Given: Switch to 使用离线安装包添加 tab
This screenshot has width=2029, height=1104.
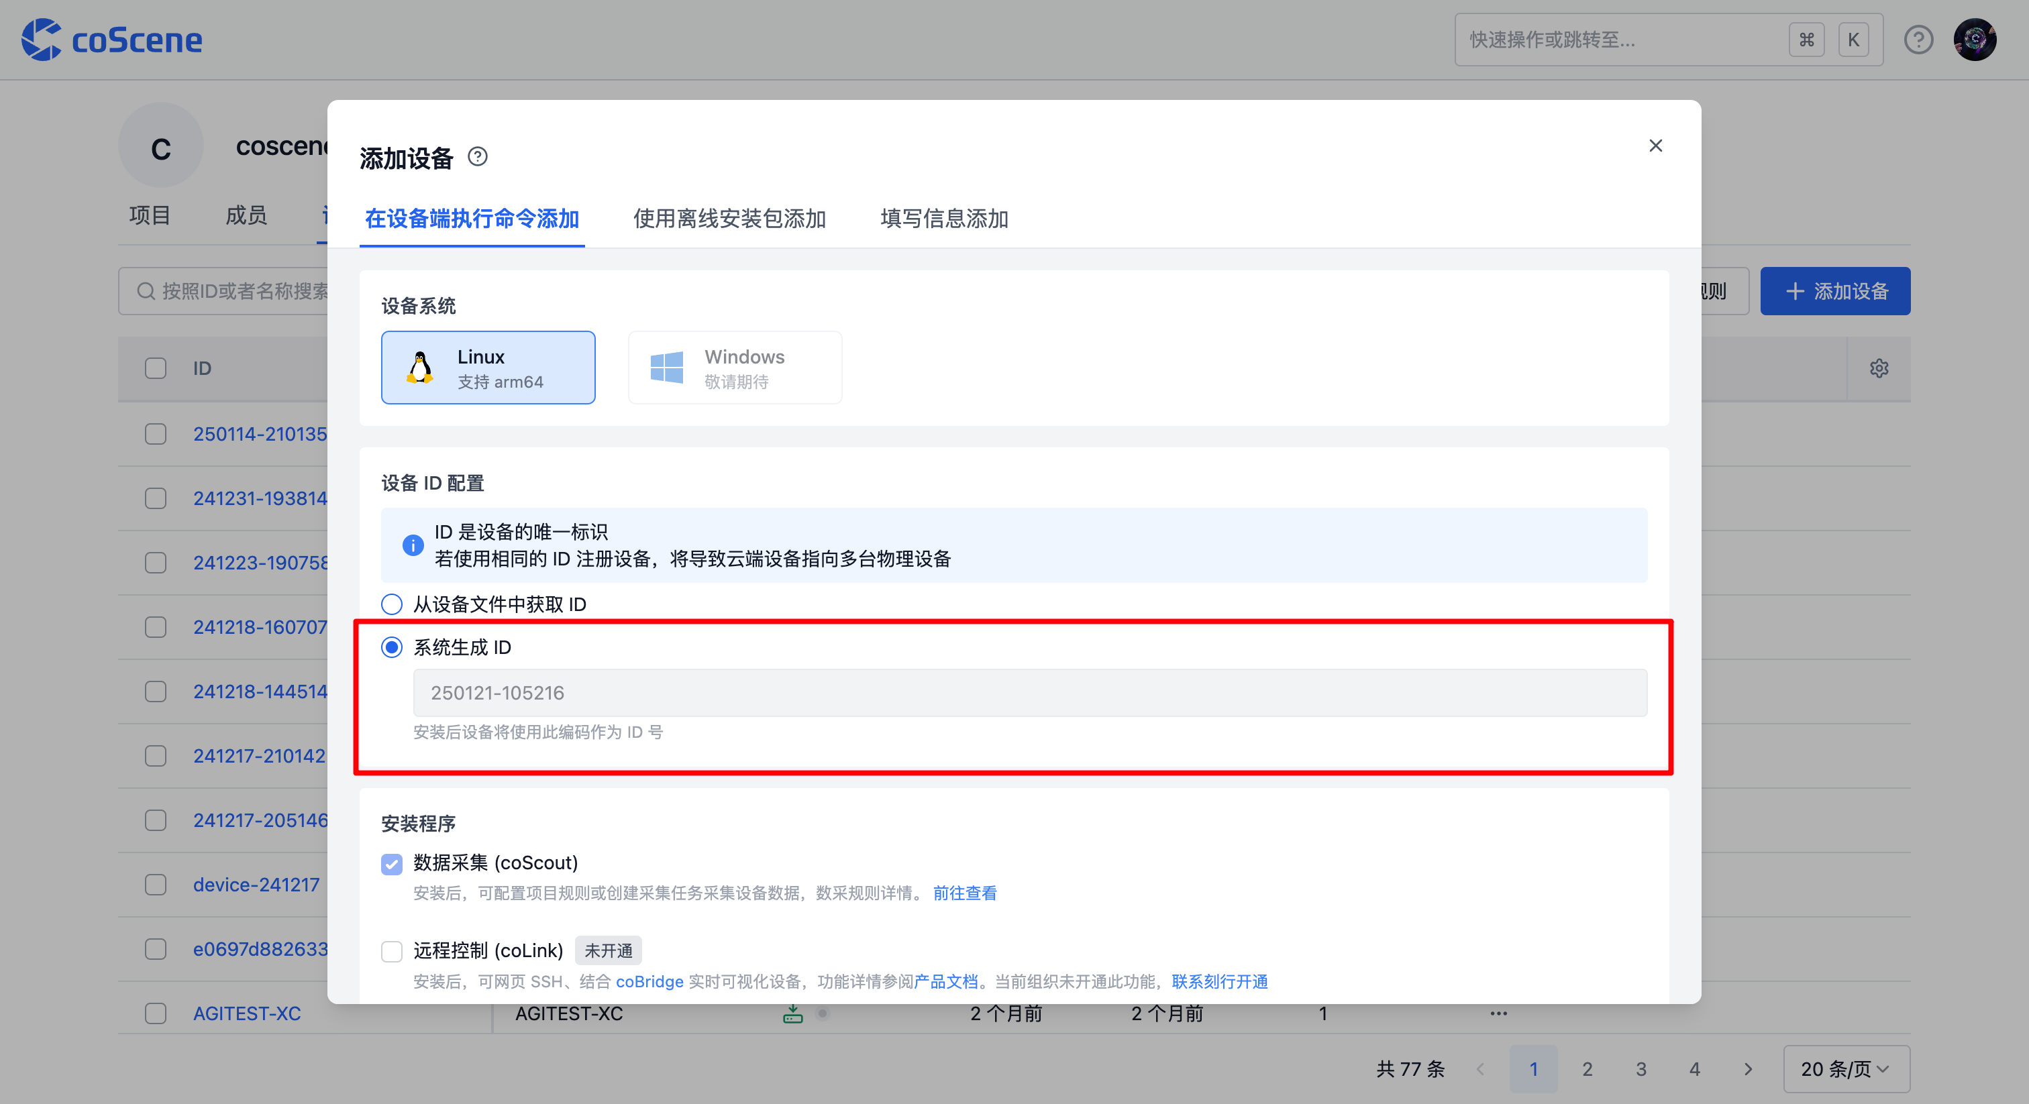Looking at the screenshot, I should point(729,218).
